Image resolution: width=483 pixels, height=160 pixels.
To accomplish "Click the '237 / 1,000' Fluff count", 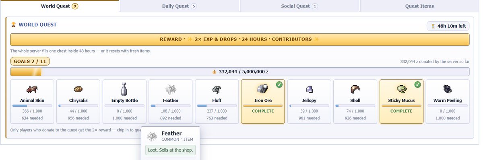I will (217, 111).
